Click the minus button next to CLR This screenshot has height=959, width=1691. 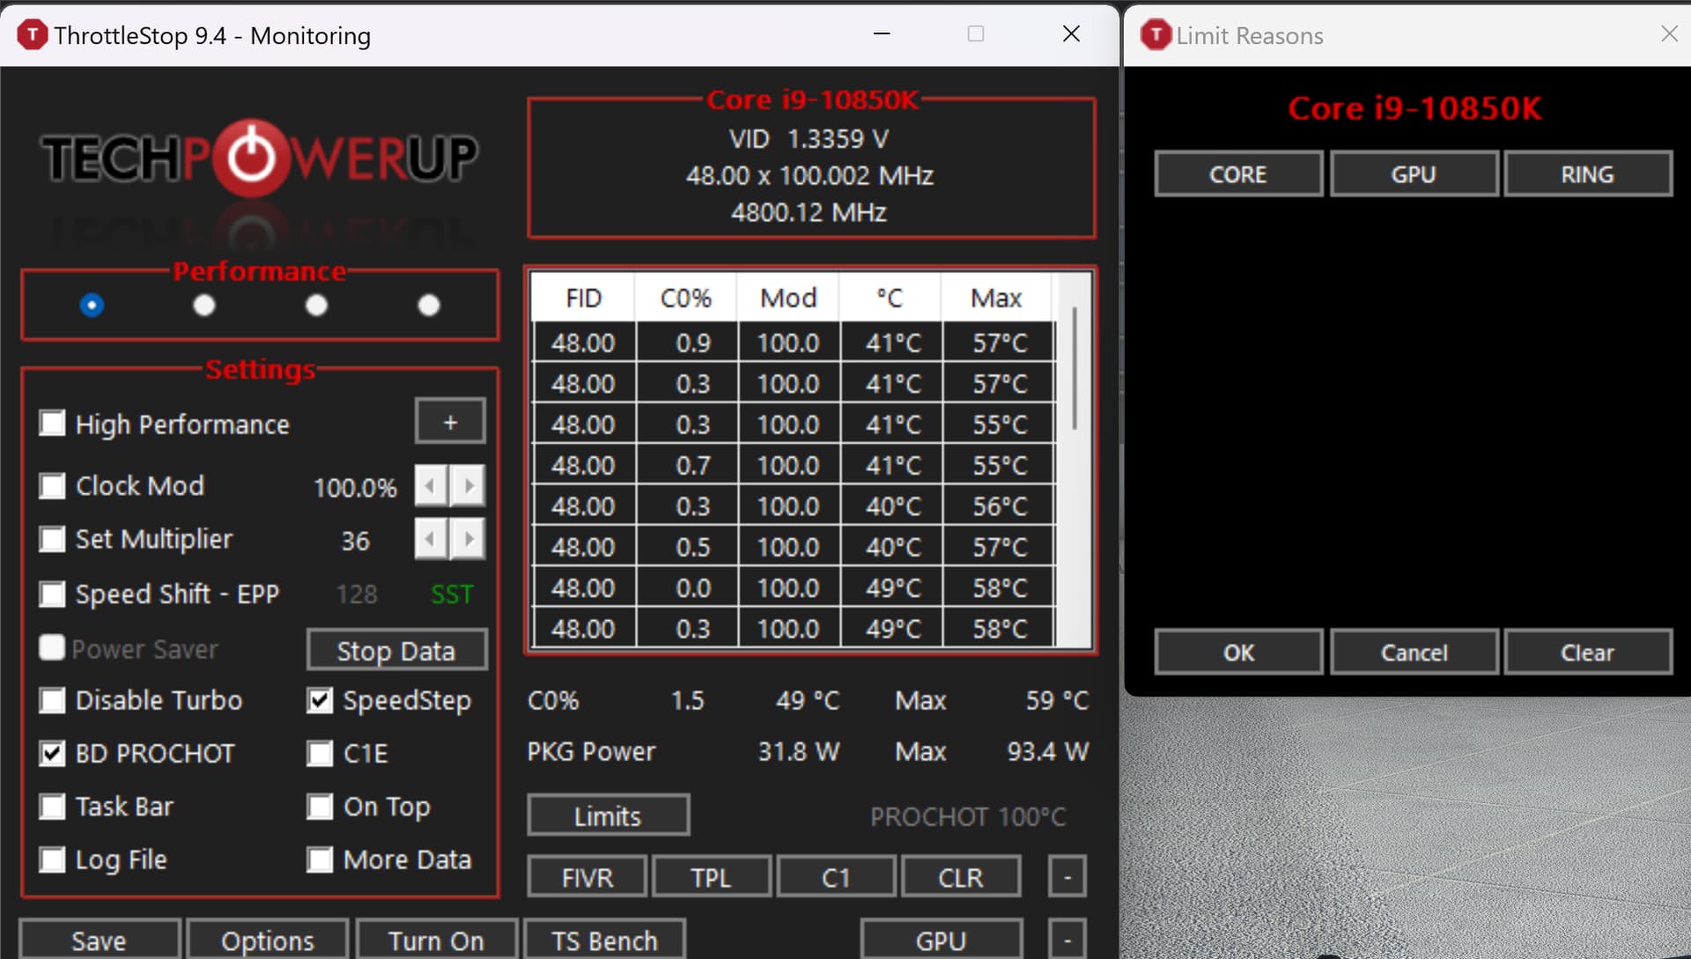pyautogui.click(x=1067, y=877)
